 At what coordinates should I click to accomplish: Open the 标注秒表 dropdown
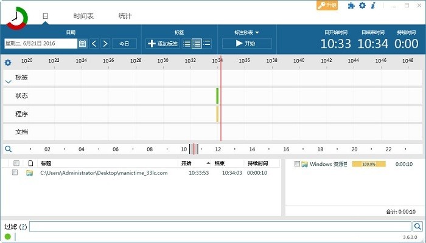[246, 32]
